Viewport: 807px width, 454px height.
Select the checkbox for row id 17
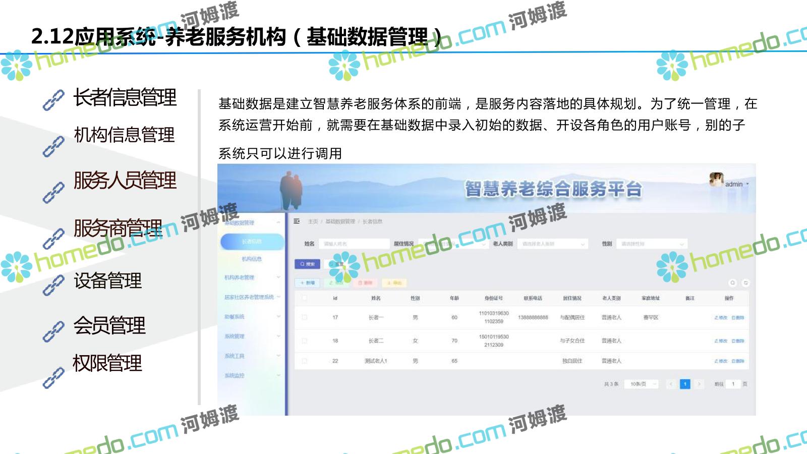pyautogui.click(x=304, y=317)
